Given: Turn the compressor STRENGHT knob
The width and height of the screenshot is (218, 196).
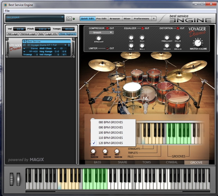Looking at the screenshot, I should 99,38.
